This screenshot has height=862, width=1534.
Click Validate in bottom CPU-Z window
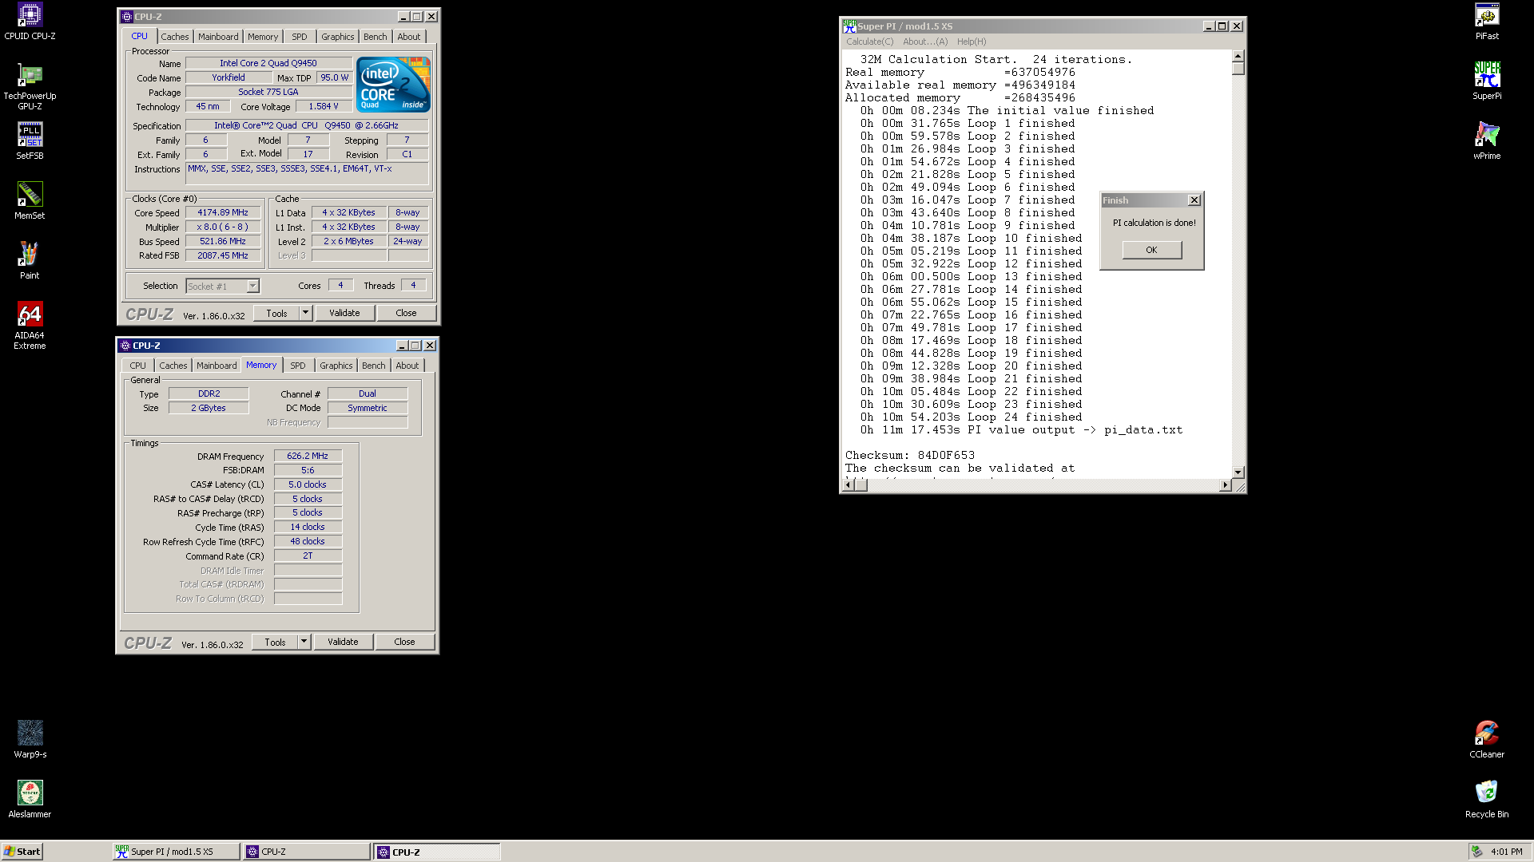343,642
